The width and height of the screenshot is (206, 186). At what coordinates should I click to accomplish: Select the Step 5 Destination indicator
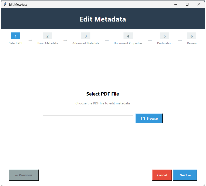(x=164, y=36)
